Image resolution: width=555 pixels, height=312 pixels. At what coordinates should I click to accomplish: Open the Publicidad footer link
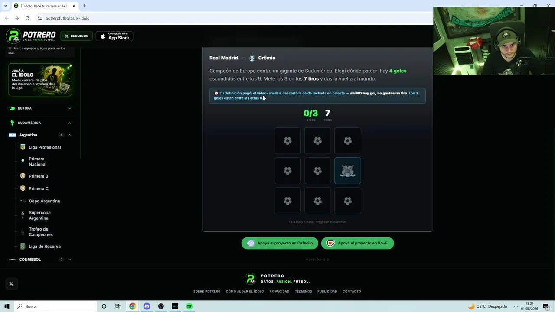327,291
